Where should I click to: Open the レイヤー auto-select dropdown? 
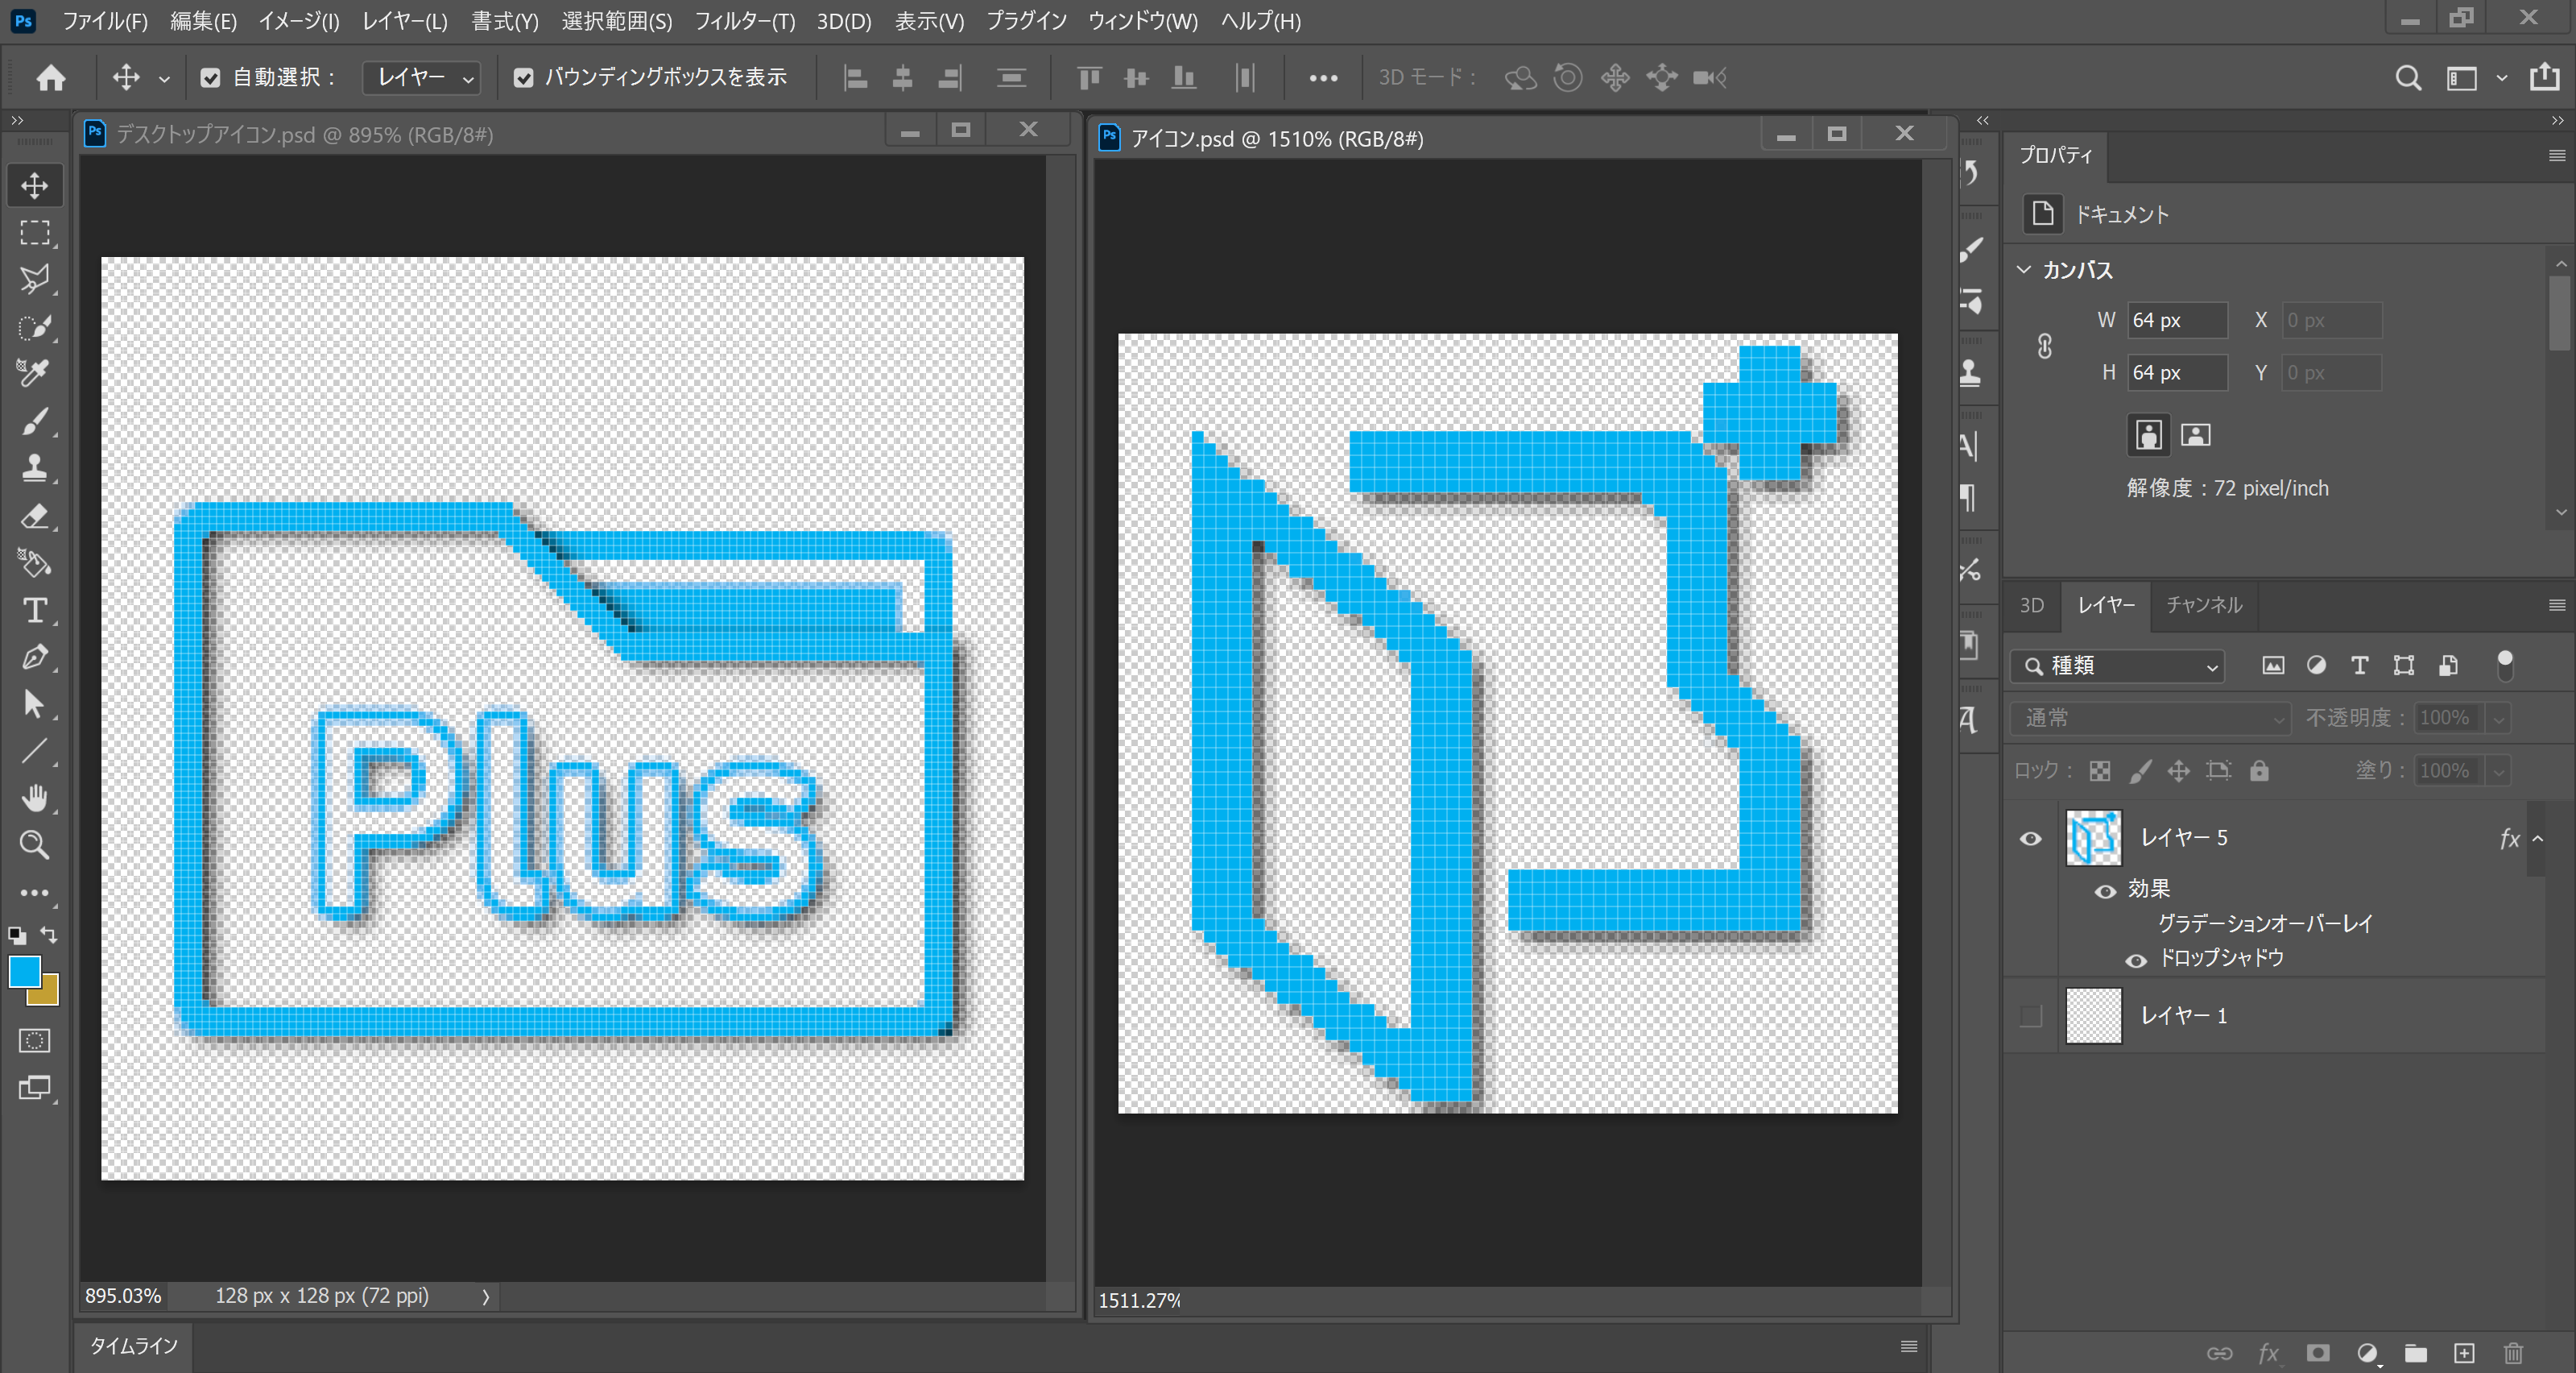[x=421, y=78]
